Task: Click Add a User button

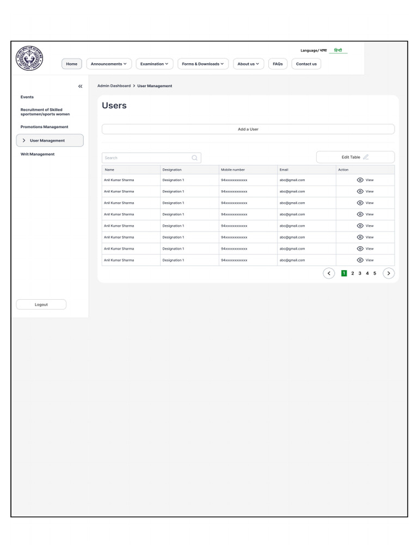Action: pos(248,129)
